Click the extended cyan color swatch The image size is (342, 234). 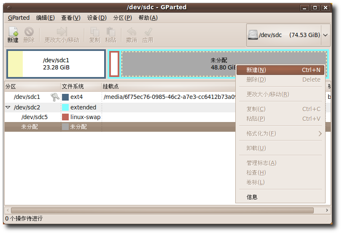tap(65, 107)
